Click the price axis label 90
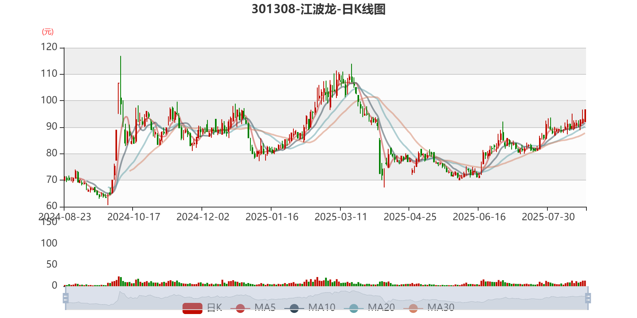The width and height of the screenshot is (637, 318). tap(52, 127)
